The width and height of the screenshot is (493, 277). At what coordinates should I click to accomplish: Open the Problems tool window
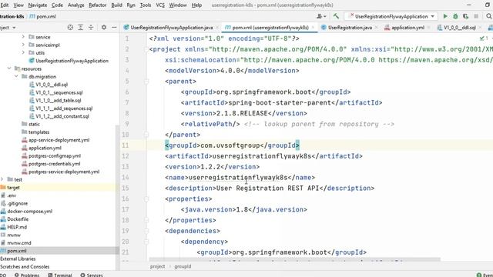[x=27, y=275]
